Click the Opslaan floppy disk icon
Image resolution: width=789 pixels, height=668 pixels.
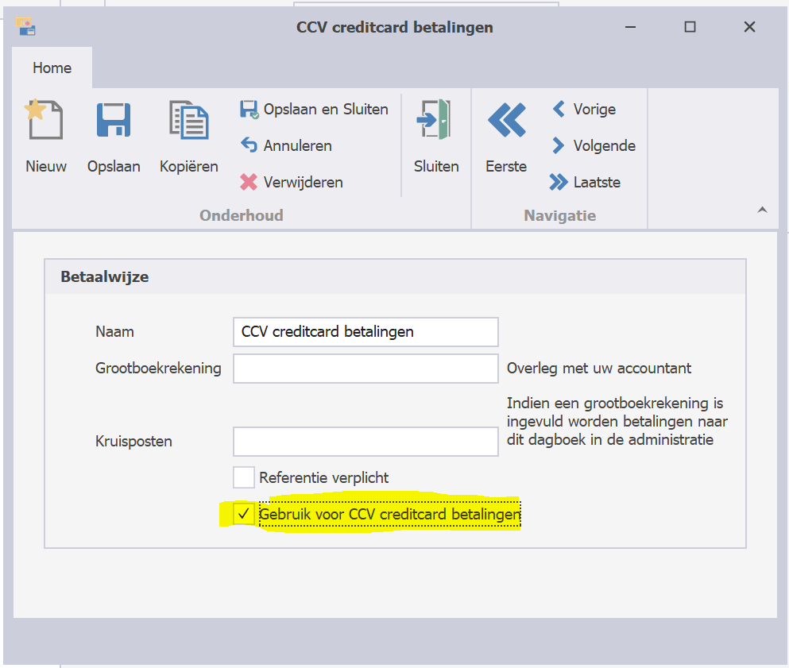click(114, 120)
